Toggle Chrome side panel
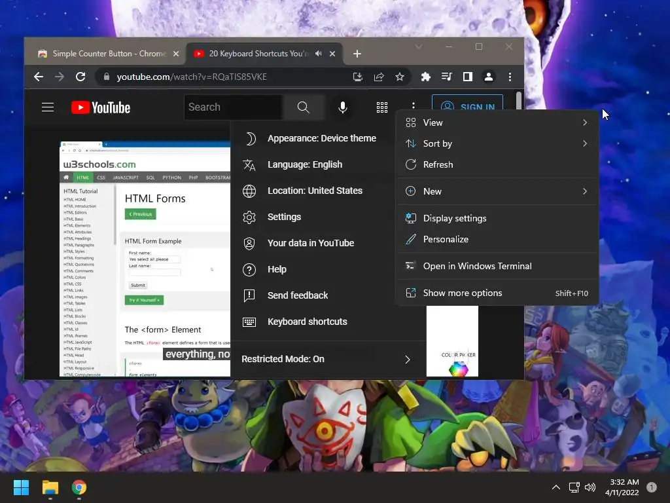Screen dimensions: 670x503 click(467, 77)
